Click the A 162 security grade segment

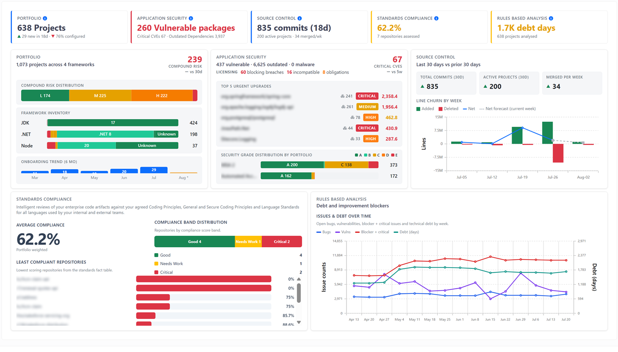(x=286, y=176)
